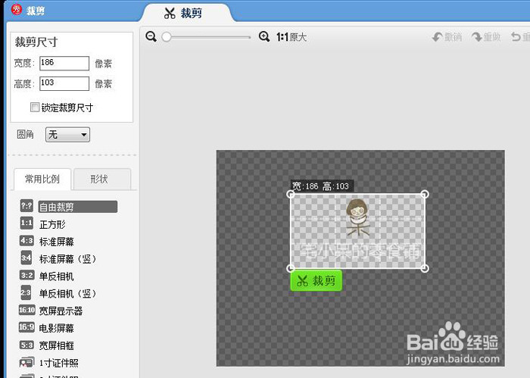Screen dimensions: 530x378
Task: Click the green 裁剪 crop button
Action: tap(316, 280)
